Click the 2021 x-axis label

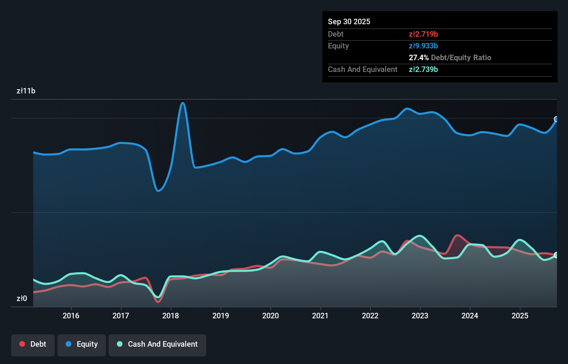tap(320, 316)
